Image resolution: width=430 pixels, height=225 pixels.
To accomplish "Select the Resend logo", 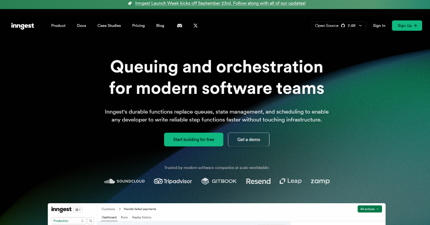I will point(258,181).
